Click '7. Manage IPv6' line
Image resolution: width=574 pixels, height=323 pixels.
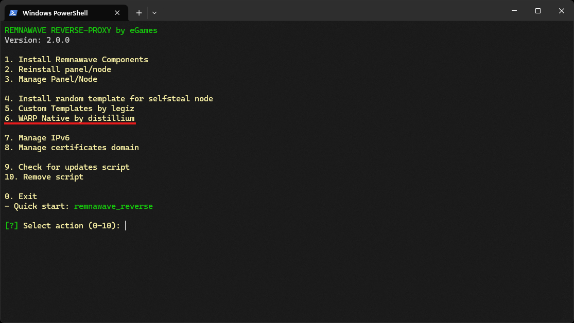pyautogui.click(x=37, y=138)
